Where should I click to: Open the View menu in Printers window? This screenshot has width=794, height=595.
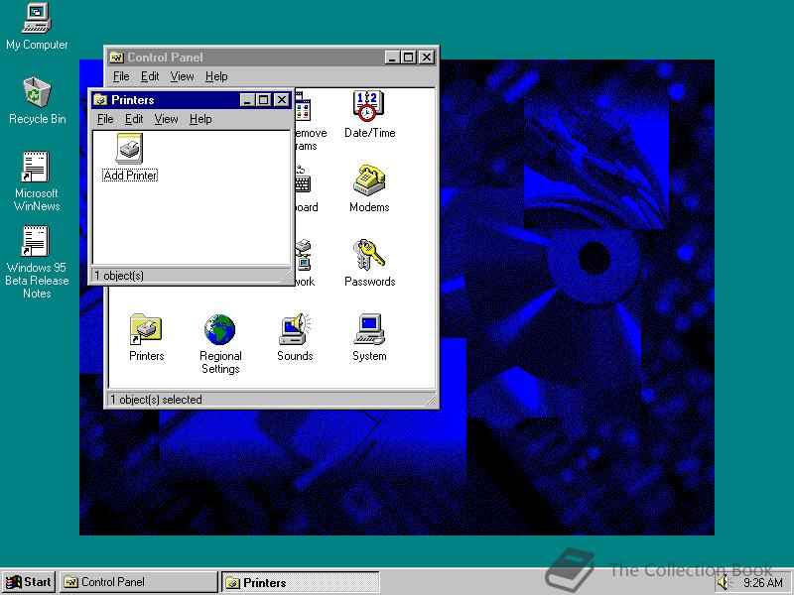click(x=166, y=119)
